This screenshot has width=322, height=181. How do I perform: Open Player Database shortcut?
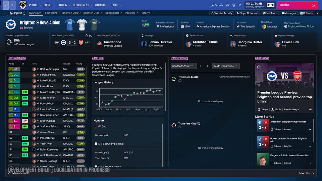coord(247,13)
